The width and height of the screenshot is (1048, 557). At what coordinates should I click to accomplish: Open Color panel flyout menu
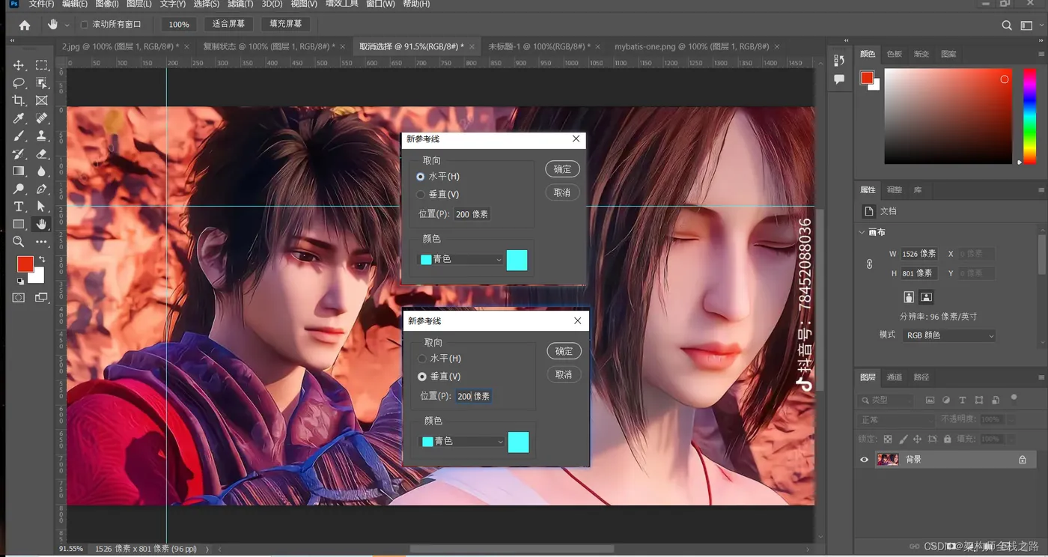tap(1041, 54)
